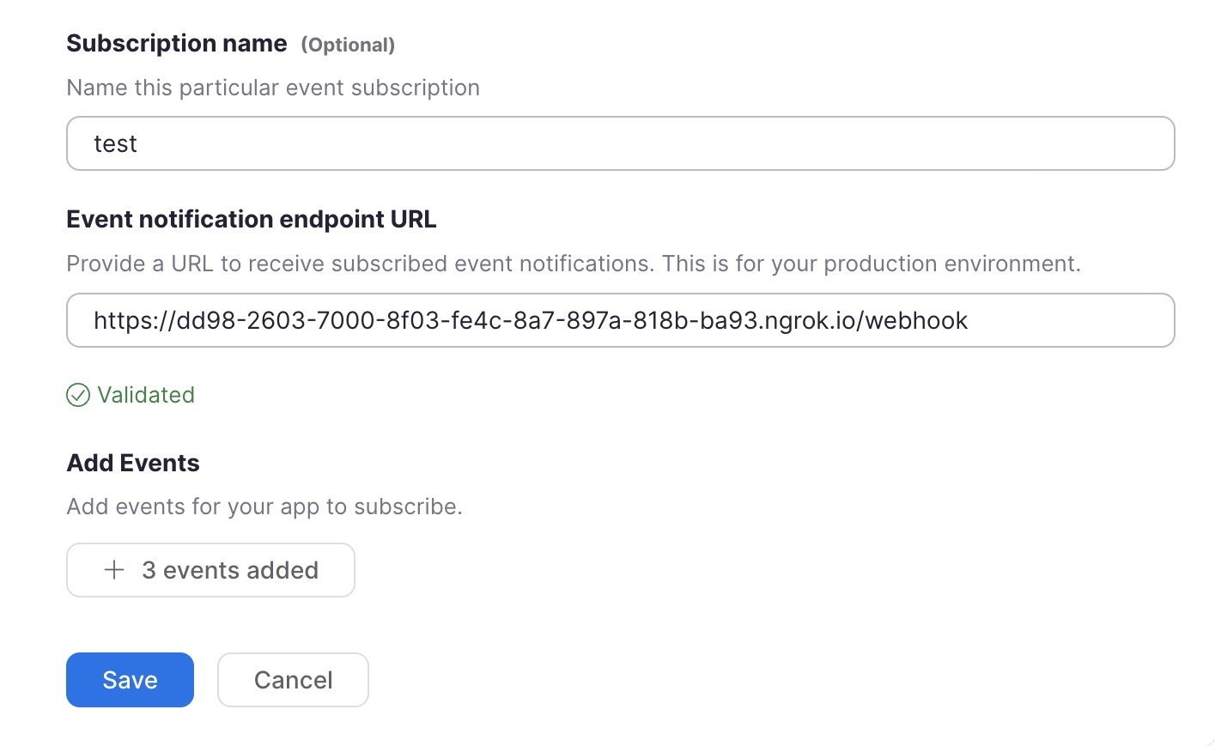Click 'Add events for your app to subscribe.' text
Viewport: 1215px width, 746px height.
264,506
